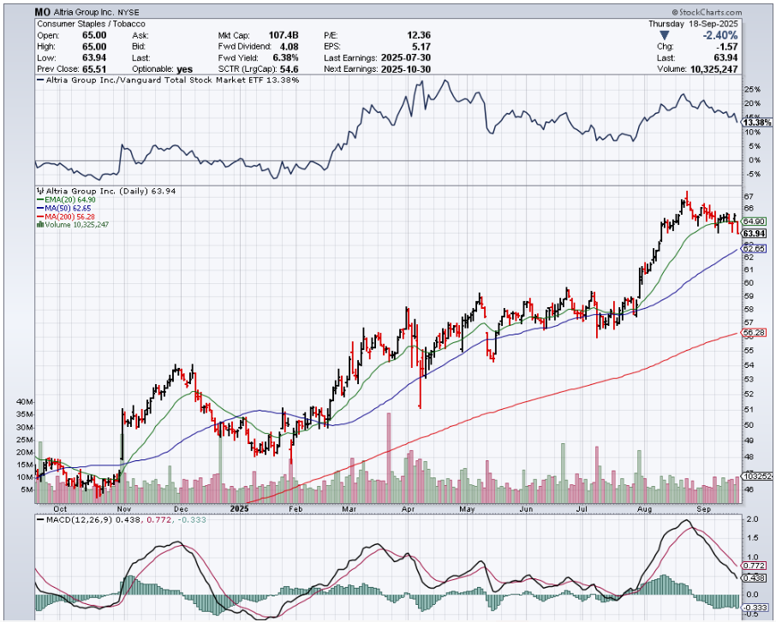Image resolution: width=776 pixels, height=622 pixels.
Task: Click the Mkt Cap value 107.4B
Action: (x=284, y=35)
